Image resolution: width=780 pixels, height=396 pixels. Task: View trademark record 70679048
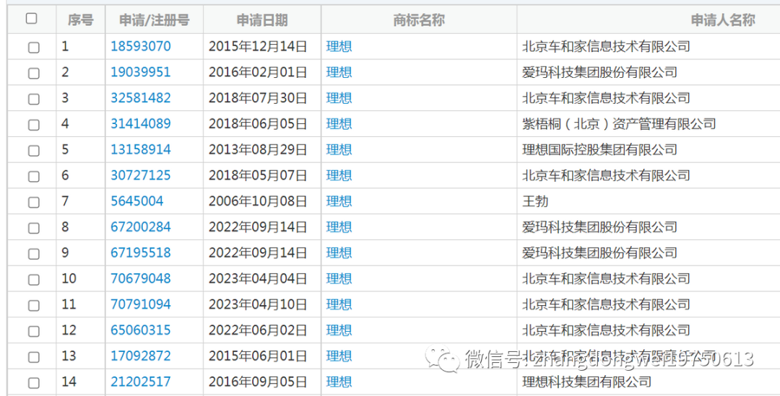(x=140, y=278)
